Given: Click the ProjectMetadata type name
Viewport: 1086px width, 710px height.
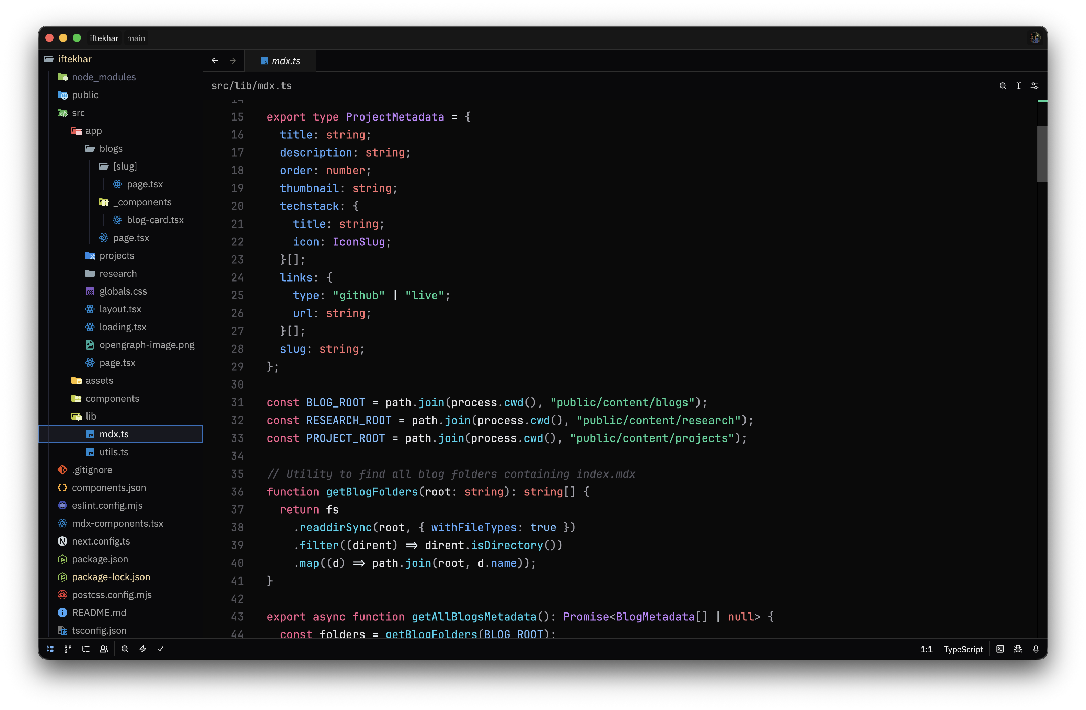Looking at the screenshot, I should tap(395, 117).
